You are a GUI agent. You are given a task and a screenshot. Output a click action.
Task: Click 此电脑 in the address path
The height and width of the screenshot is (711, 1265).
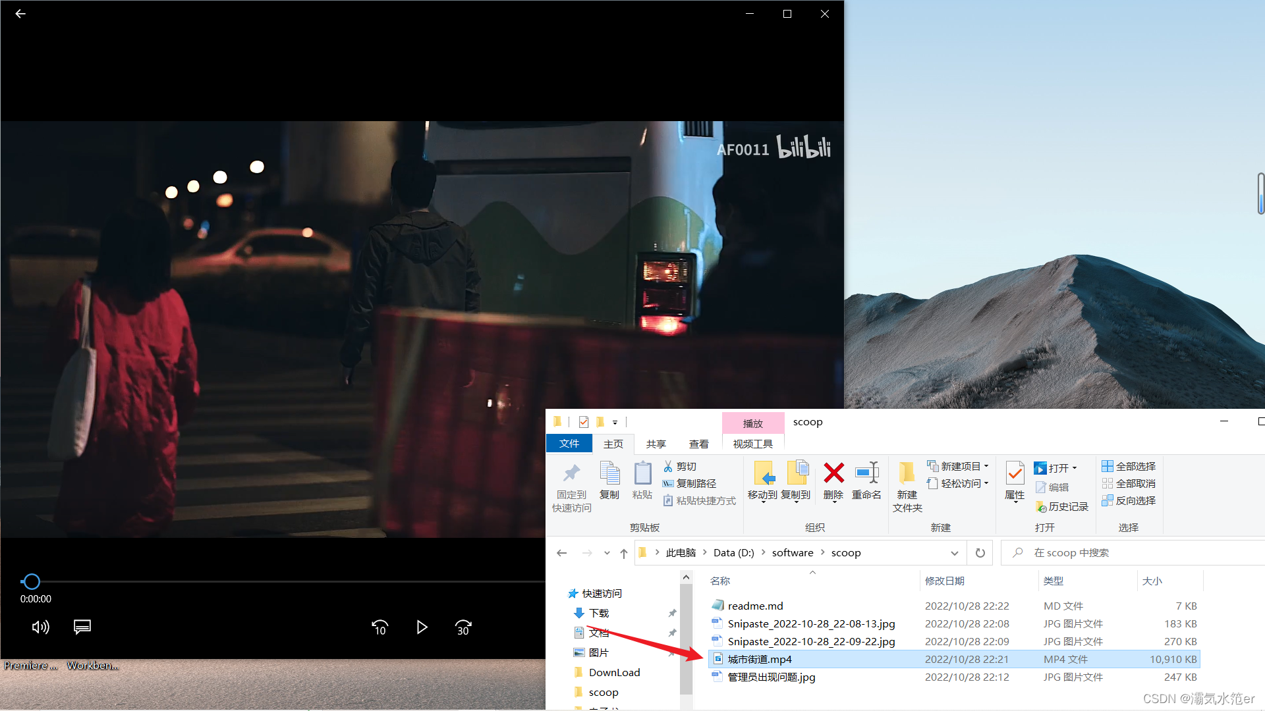681,553
